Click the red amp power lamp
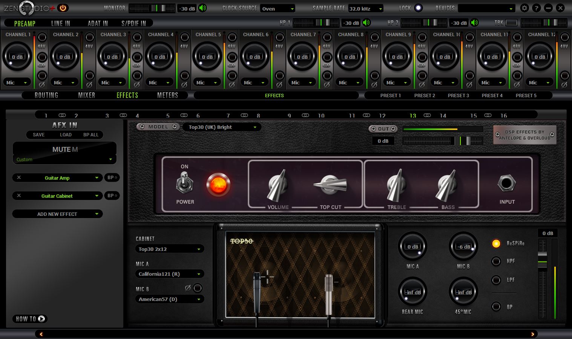Image resolution: width=572 pixels, height=339 pixels. [218, 185]
